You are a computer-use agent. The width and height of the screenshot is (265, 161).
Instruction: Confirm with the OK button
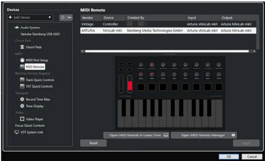[x=229, y=157]
